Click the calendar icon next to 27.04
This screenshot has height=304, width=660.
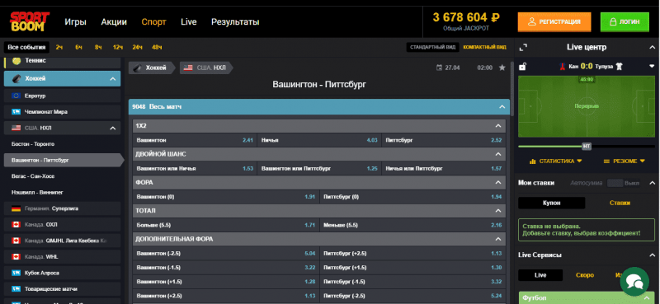pos(440,68)
